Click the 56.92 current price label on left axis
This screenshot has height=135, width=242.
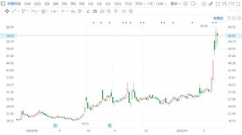pos(10,36)
